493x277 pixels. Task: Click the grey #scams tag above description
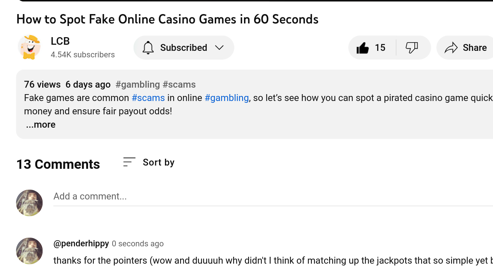point(179,84)
